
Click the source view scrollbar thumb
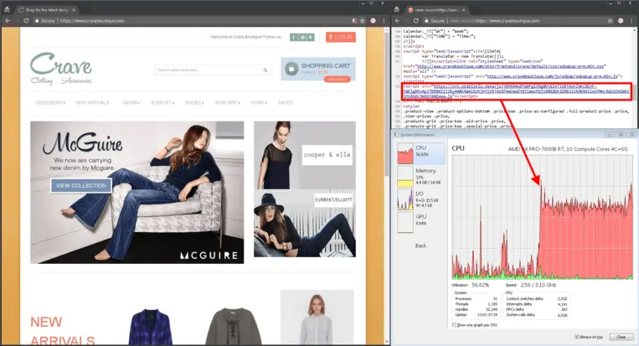(x=635, y=92)
